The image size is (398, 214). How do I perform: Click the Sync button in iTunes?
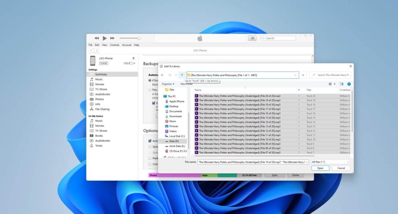[275, 175]
